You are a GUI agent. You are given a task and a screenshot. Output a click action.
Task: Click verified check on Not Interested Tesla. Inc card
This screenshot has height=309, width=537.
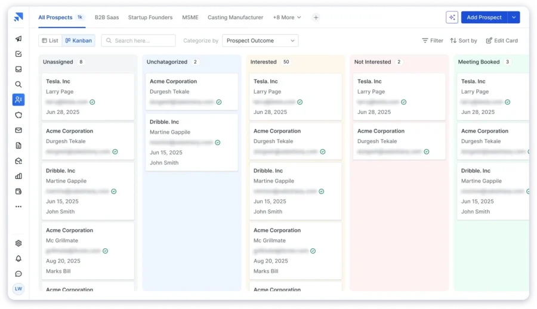(404, 102)
